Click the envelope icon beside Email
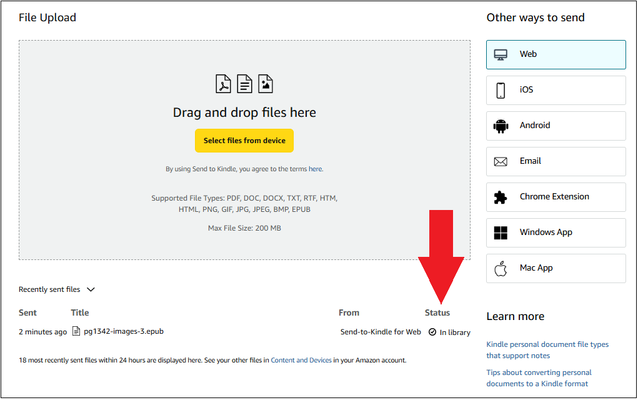This screenshot has width=638, height=400. [501, 161]
